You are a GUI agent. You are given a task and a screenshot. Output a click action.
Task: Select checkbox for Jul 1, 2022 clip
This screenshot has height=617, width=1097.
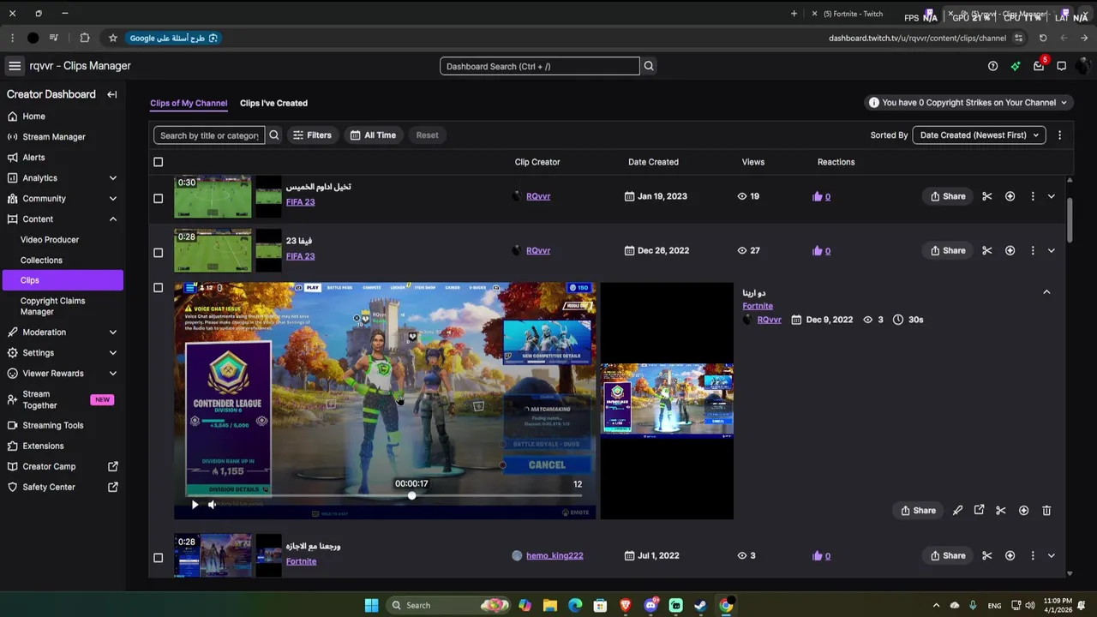pyautogui.click(x=158, y=558)
